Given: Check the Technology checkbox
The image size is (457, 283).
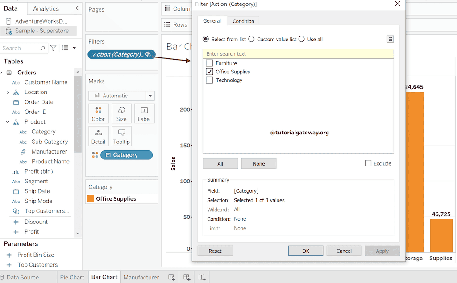Looking at the screenshot, I should point(209,80).
